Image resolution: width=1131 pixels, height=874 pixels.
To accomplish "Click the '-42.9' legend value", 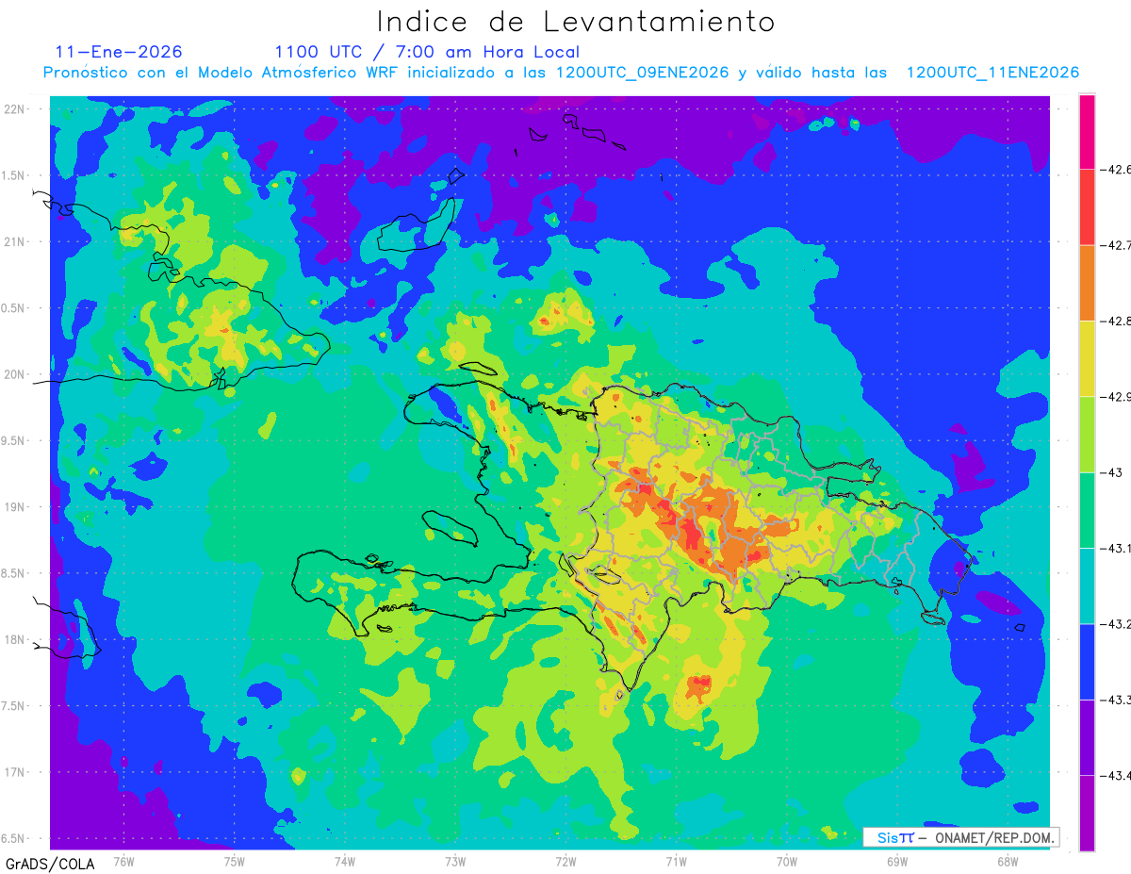I will coord(1115,397).
